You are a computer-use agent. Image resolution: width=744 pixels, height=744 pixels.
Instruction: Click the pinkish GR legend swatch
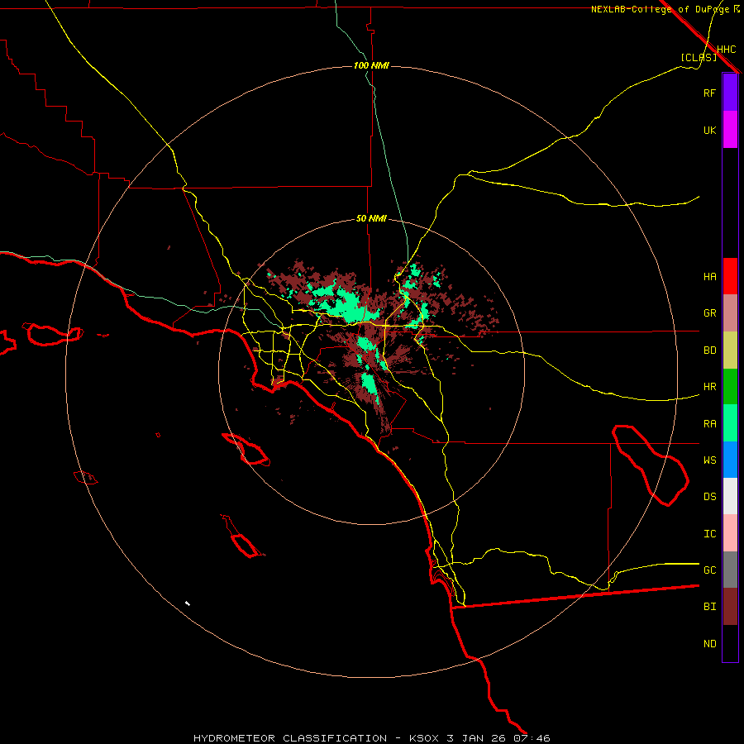pyautogui.click(x=730, y=313)
